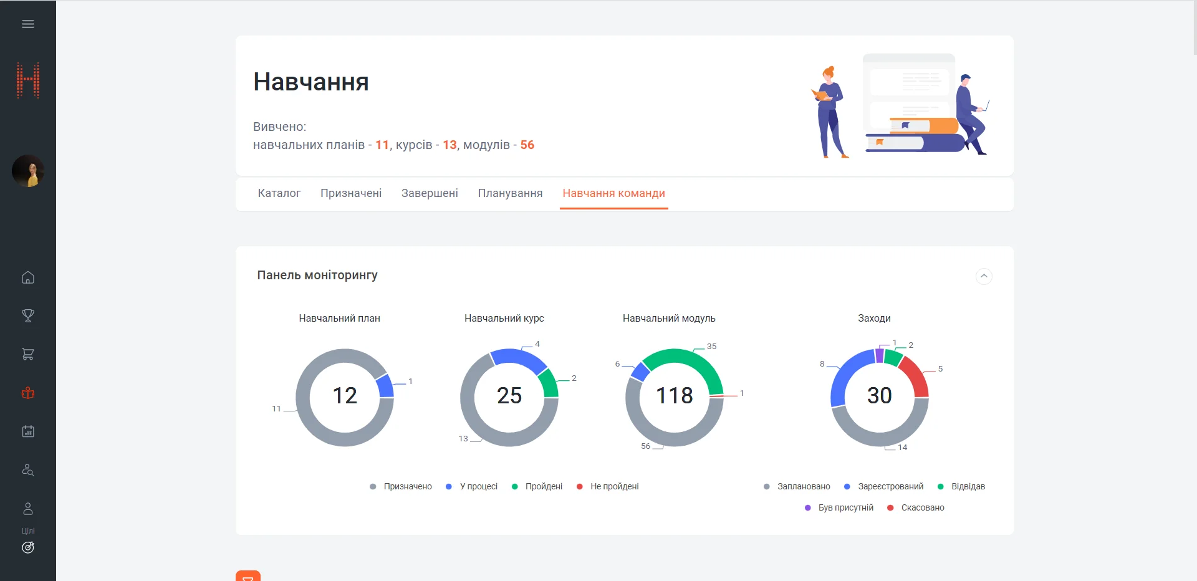Switch to the Завершені tab
The height and width of the screenshot is (581, 1197).
[x=430, y=193]
